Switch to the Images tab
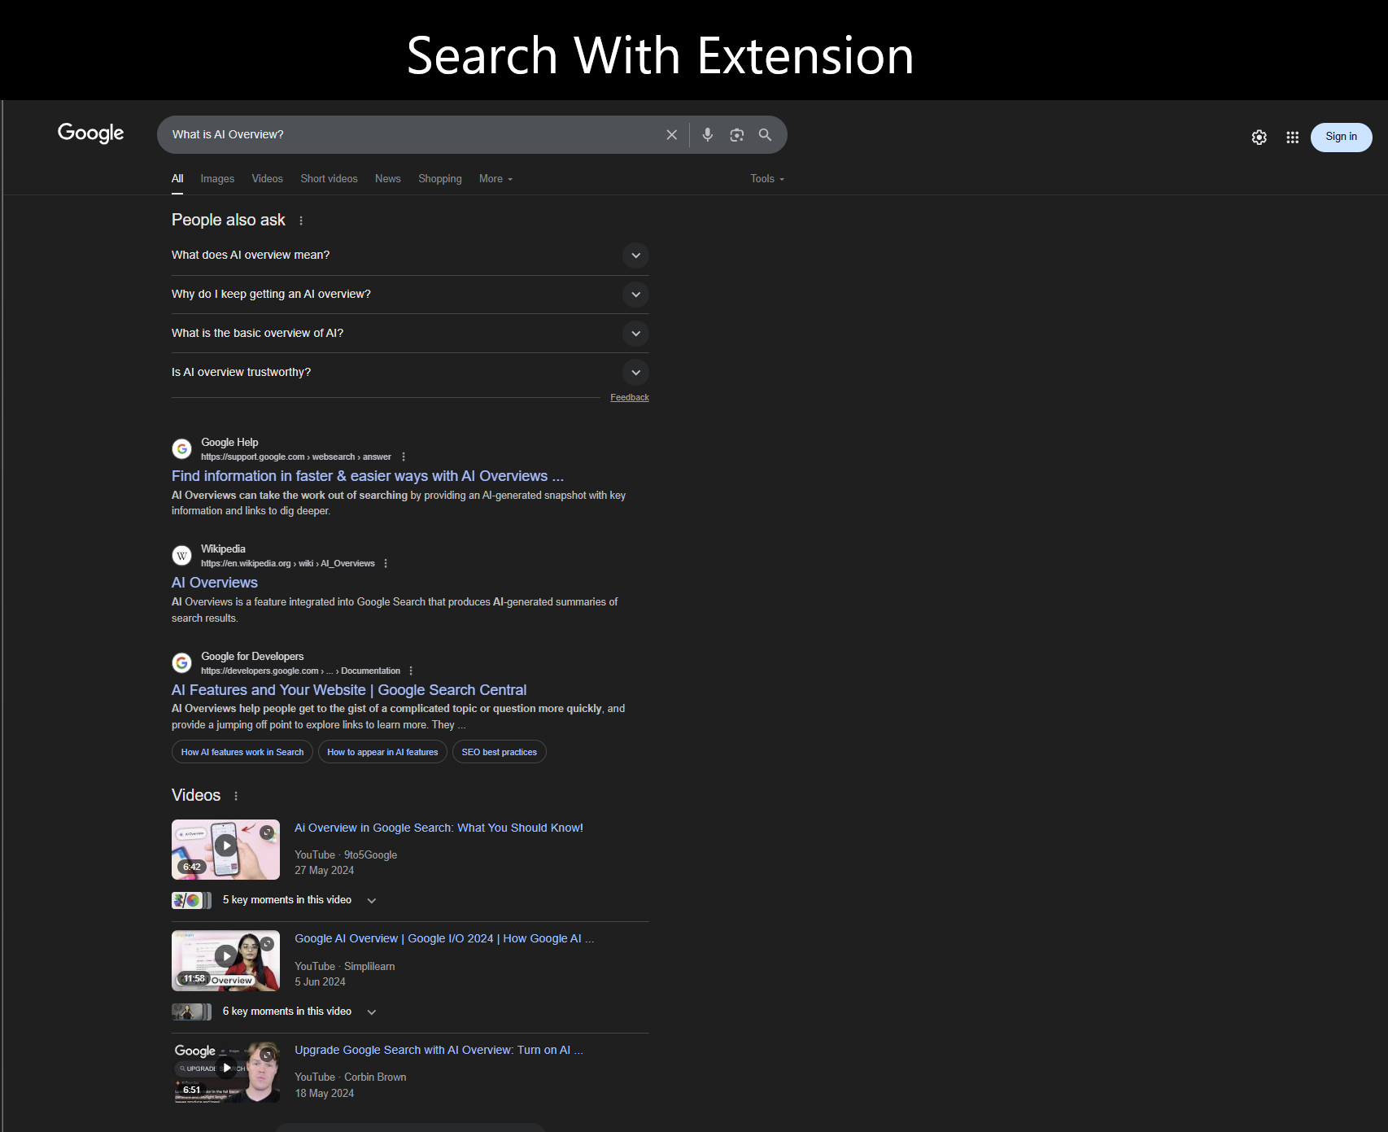 coord(217,179)
